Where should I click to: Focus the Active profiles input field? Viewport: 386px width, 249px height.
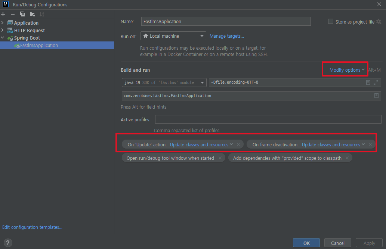(268, 119)
